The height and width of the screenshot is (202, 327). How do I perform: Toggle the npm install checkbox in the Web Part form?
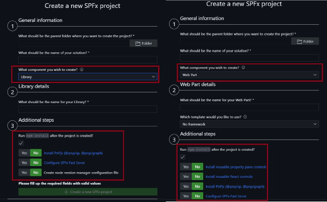click(183, 157)
